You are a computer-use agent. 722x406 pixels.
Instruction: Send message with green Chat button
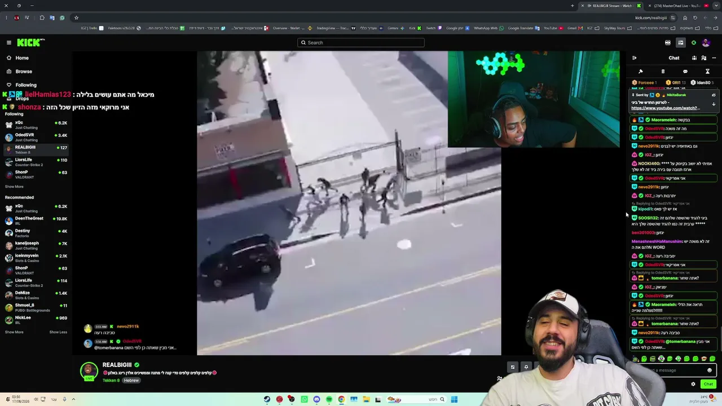[x=708, y=384]
